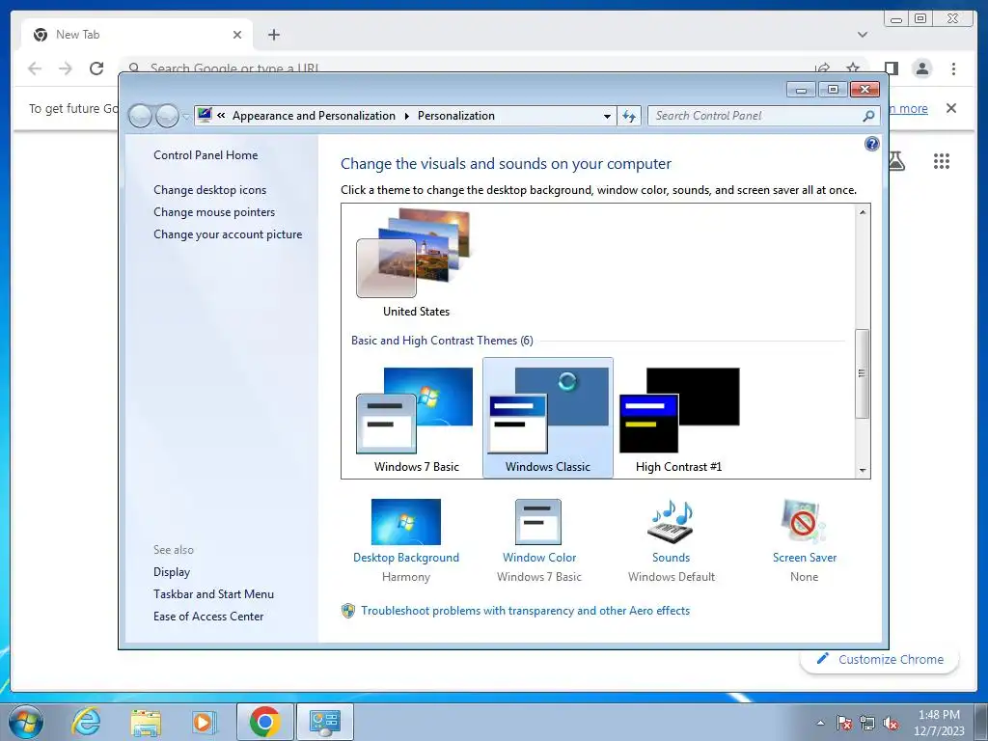Click the theme list scrollbar thumb
Image resolution: width=988 pixels, height=741 pixels.
tap(863, 373)
